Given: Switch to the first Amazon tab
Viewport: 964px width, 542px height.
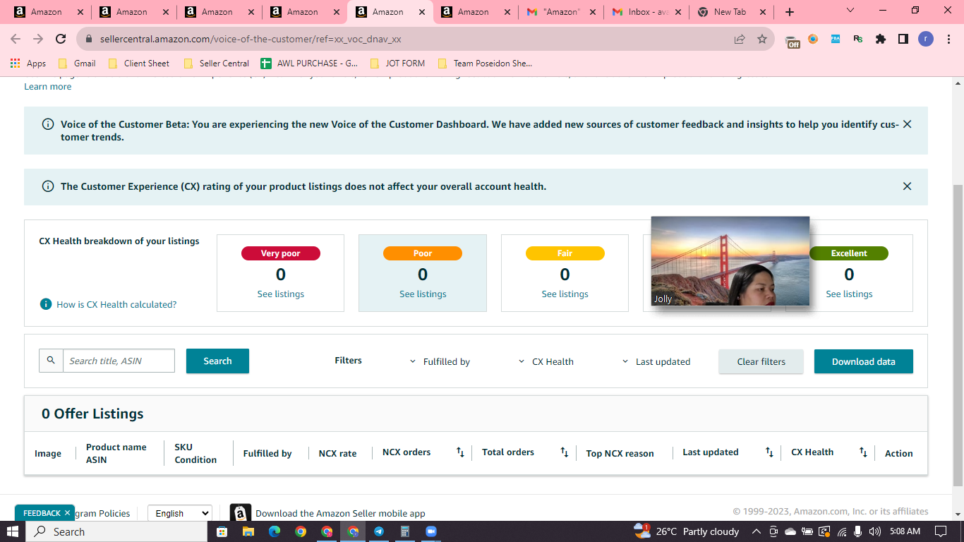Looking at the screenshot, I should pyautogui.click(x=47, y=12).
